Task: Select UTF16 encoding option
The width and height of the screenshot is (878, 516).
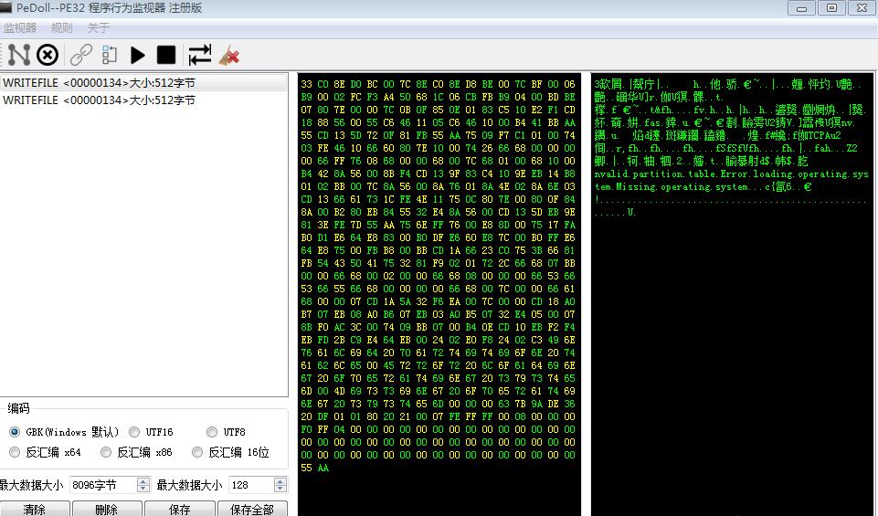Action: click(151, 432)
